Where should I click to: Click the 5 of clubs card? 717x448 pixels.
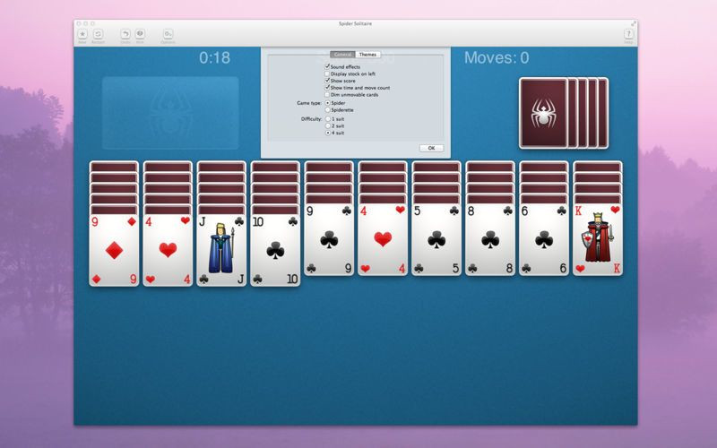[x=436, y=239]
